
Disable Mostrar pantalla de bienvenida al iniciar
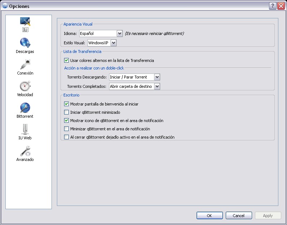point(67,104)
